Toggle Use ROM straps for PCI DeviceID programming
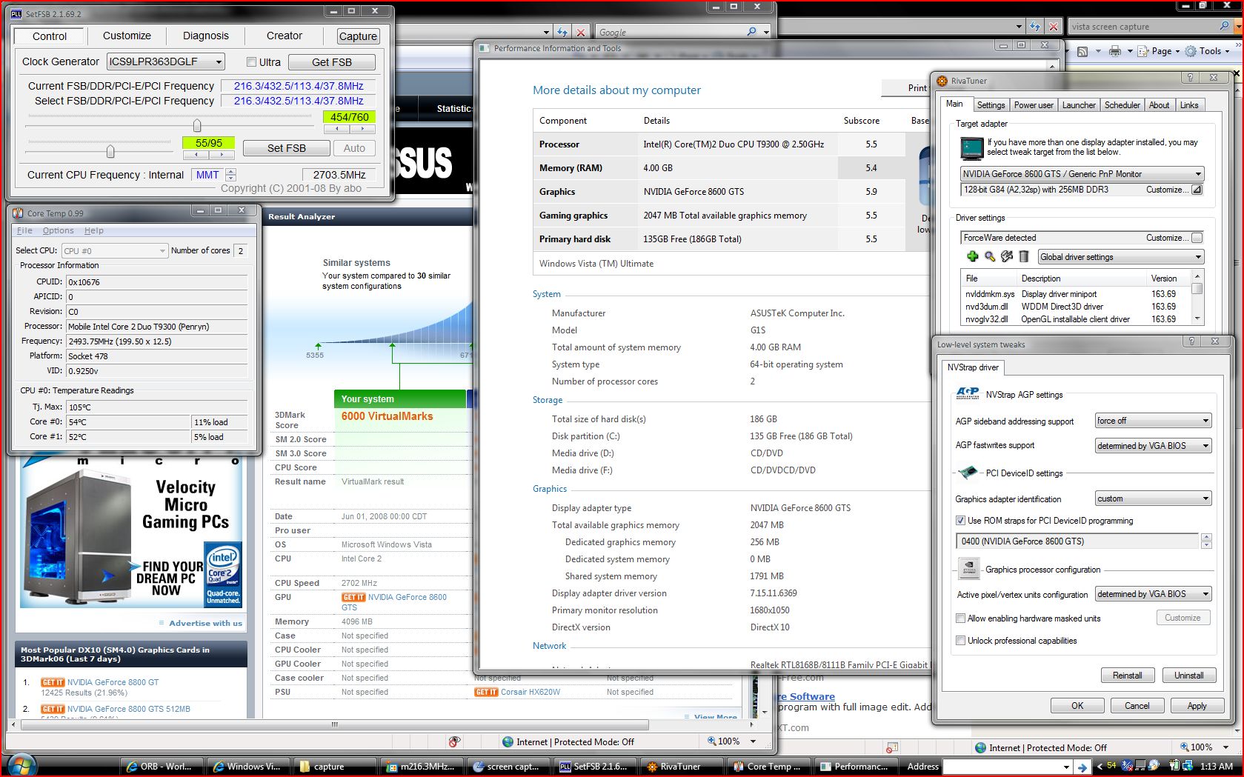 pyautogui.click(x=960, y=520)
